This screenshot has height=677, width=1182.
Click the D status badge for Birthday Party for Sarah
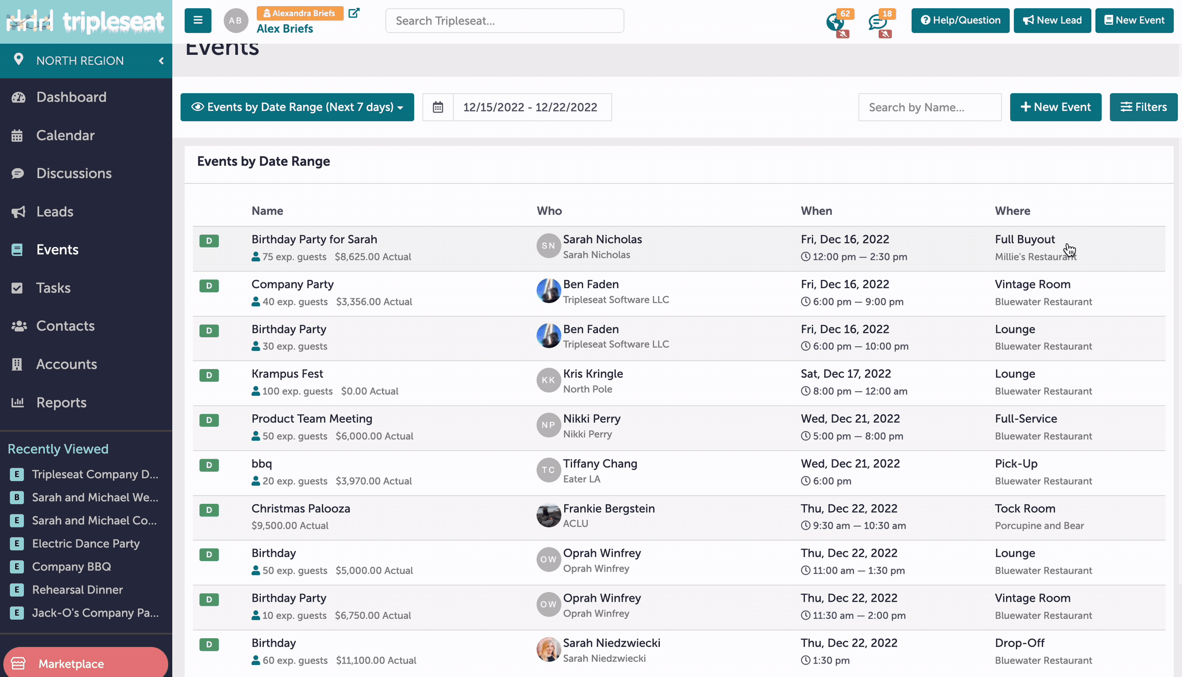pos(209,241)
